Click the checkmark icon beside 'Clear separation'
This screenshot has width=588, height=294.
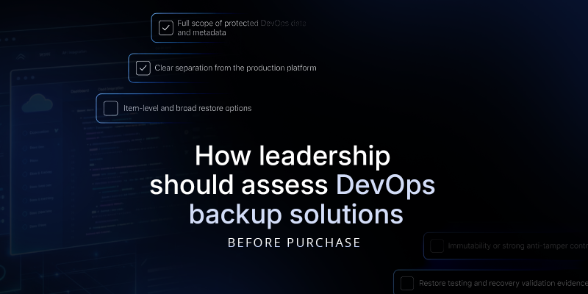coord(143,68)
